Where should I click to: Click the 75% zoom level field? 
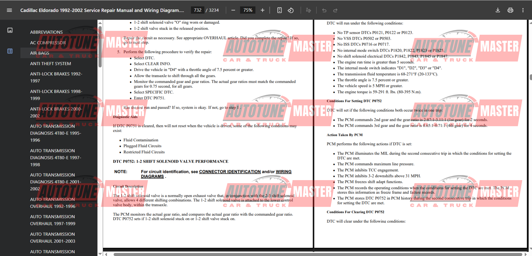pyautogui.click(x=248, y=10)
